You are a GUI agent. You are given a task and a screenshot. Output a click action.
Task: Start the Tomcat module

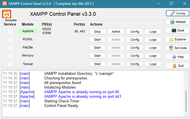(x=97, y=64)
